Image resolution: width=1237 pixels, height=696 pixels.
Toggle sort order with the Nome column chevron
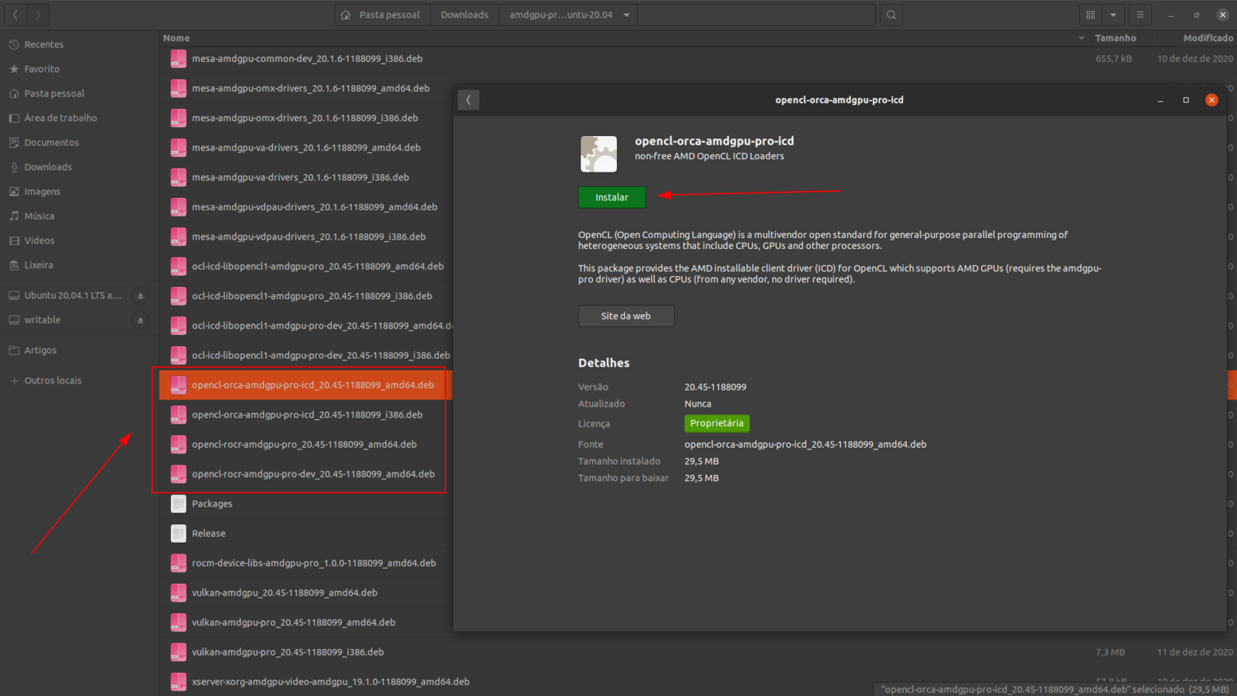click(1080, 38)
